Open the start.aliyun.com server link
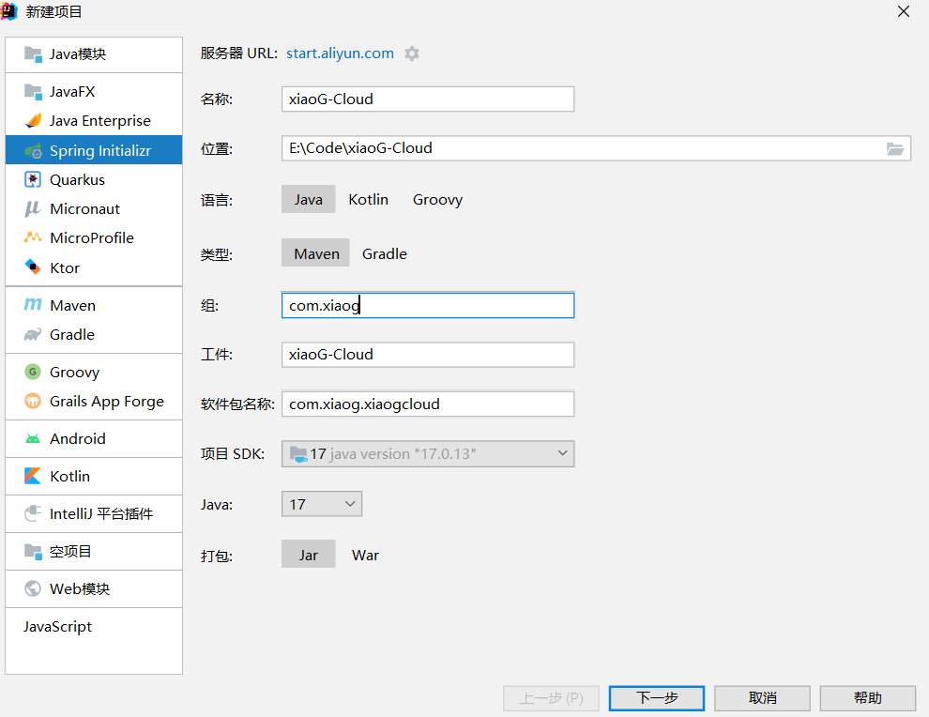The height and width of the screenshot is (717, 929). click(340, 53)
